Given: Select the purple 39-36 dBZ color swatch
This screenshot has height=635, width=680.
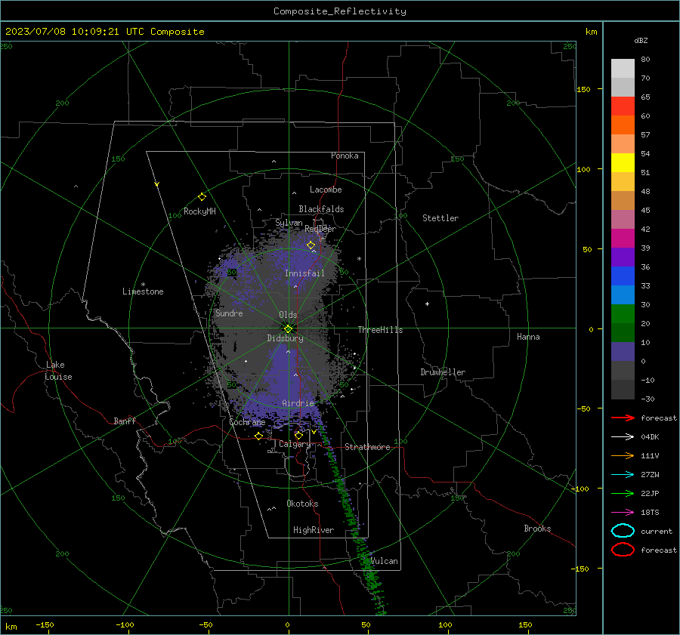Looking at the screenshot, I should pos(623,257).
